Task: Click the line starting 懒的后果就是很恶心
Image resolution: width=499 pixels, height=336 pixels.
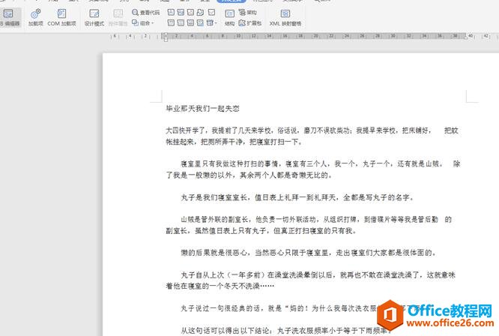Action: click(309, 253)
